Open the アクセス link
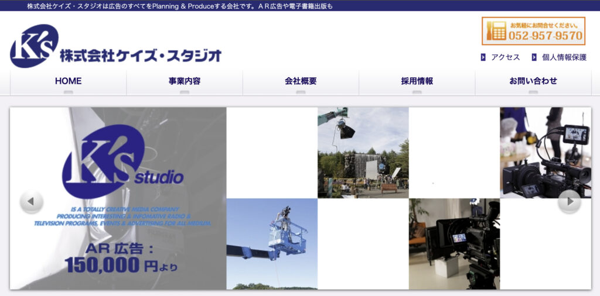Screen dimensions: 600x296 [505, 57]
